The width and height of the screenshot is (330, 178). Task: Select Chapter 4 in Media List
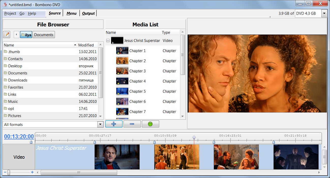pyautogui.click(x=143, y=81)
